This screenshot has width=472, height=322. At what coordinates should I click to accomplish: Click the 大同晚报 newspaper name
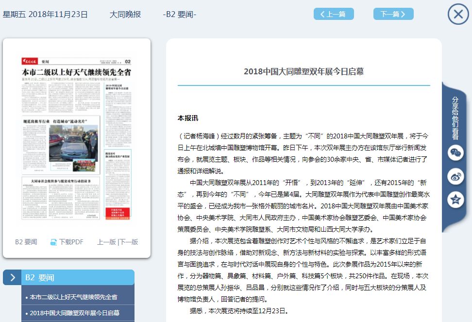pyautogui.click(x=125, y=15)
